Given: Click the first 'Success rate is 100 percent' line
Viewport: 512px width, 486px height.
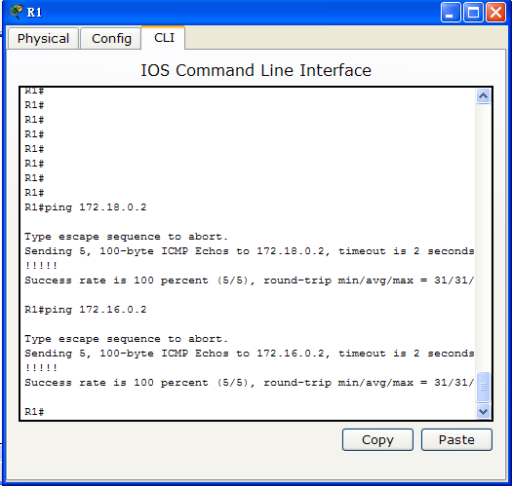Looking at the screenshot, I should point(249,280).
